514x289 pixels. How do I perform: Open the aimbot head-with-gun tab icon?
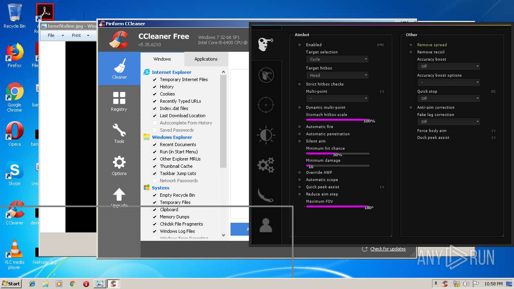pos(266,44)
